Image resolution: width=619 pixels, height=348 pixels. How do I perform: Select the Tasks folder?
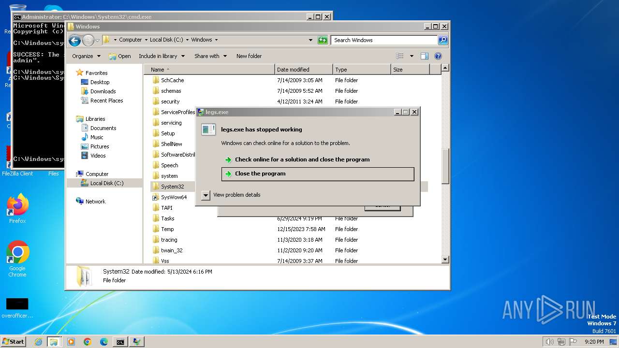167,218
